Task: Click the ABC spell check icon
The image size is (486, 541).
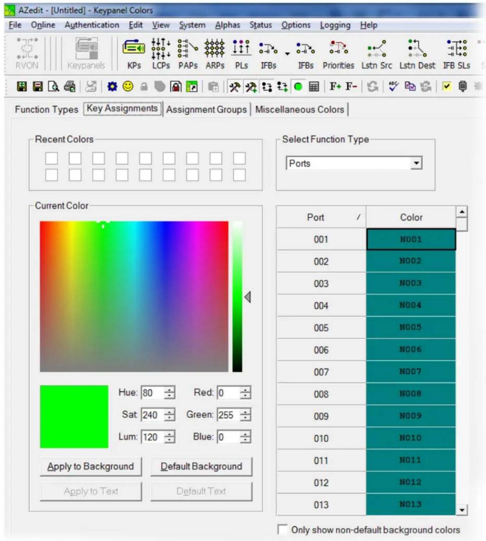Action: coord(394,86)
